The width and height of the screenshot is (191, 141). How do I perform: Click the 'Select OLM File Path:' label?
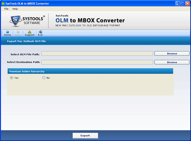pos(25,54)
